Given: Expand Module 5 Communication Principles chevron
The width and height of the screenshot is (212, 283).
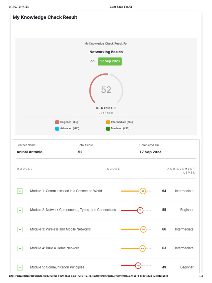Looking at the screenshot, I should (20, 268).
